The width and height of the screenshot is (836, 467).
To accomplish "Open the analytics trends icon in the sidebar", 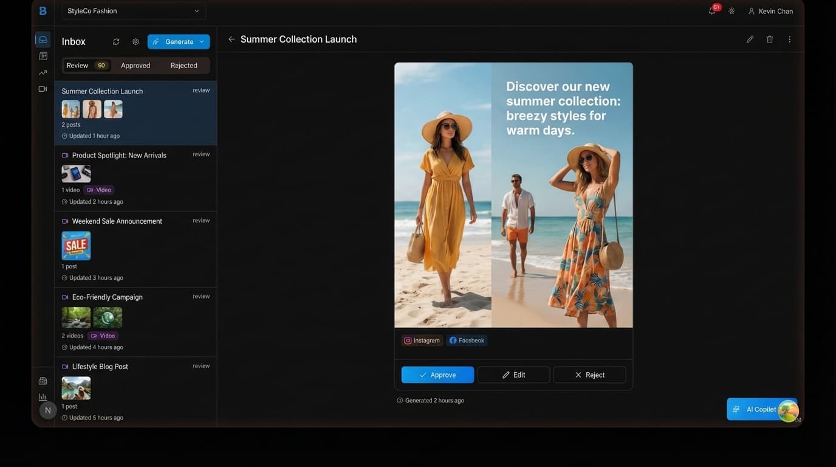I will (42, 72).
